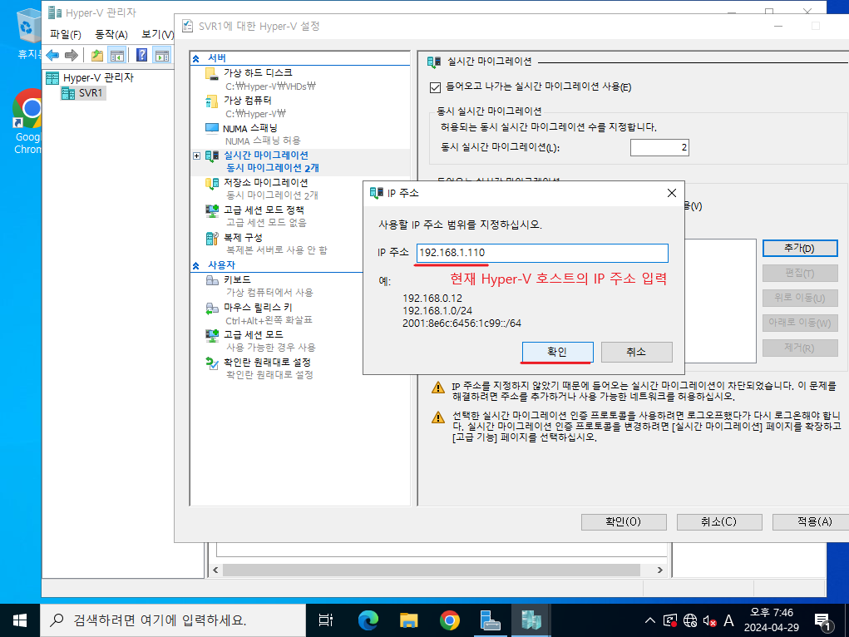Click the 키보드 settings icon
Image resolution: width=849 pixels, height=637 pixels.
(x=212, y=280)
